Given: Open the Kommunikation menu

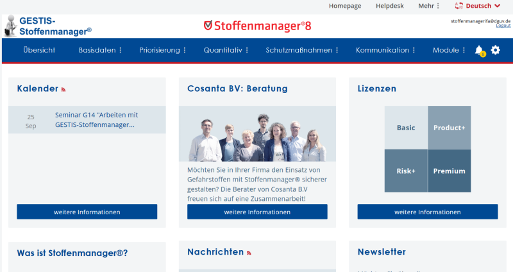Looking at the screenshot, I should pos(385,50).
